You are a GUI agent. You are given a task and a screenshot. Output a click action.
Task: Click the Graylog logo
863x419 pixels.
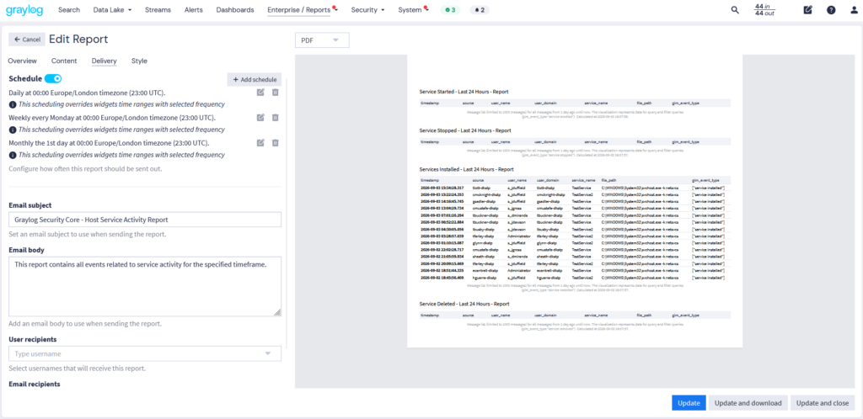pyautogui.click(x=24, y=10)
